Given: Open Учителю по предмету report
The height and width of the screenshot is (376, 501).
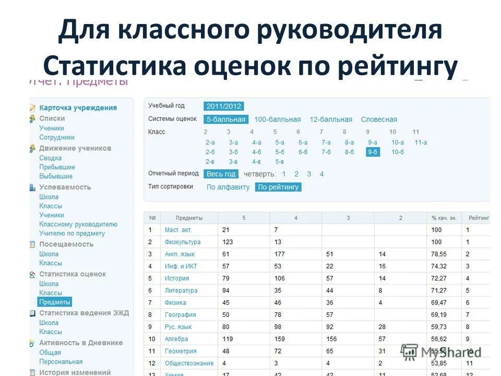Looking at the screenshot, I should (72, 233).
